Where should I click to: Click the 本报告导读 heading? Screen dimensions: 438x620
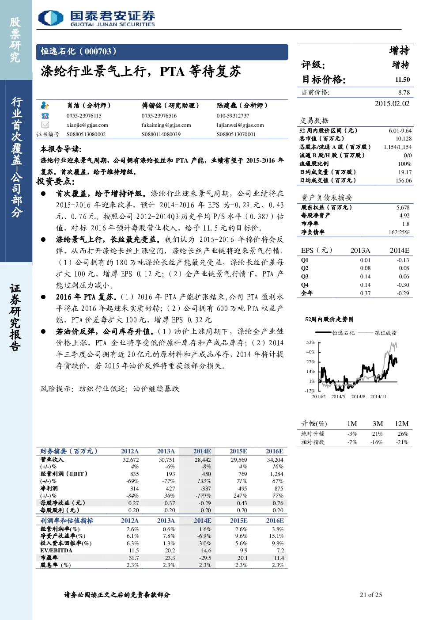[x=60, y=149]
